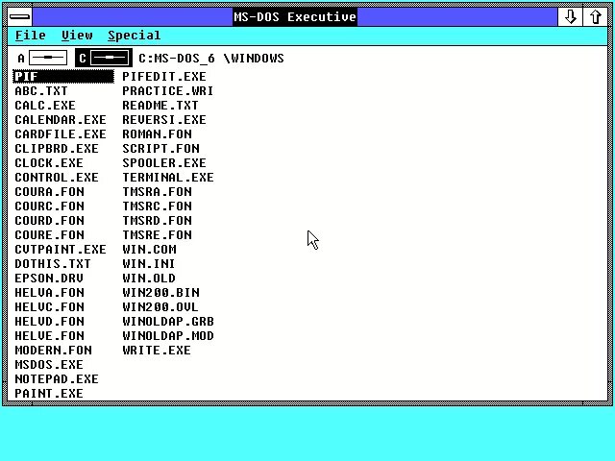Select HELVE.FON font file
This screenshot has height=461, width=615.
pos(49,336)
